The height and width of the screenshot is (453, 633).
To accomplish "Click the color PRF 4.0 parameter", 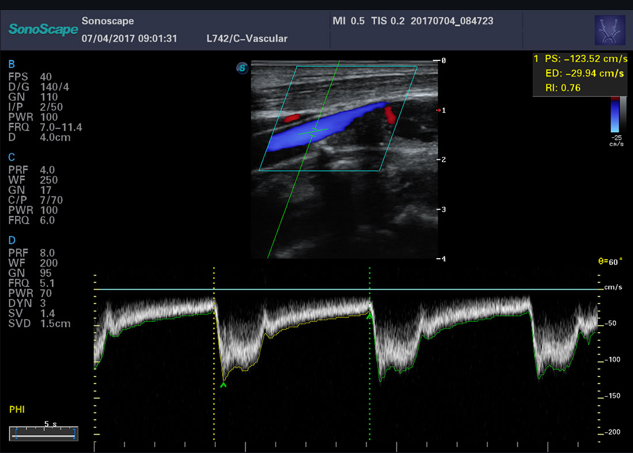I will coord(32,170).
